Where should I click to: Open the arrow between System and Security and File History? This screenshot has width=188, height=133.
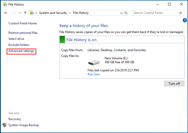(x=70, y=13)
